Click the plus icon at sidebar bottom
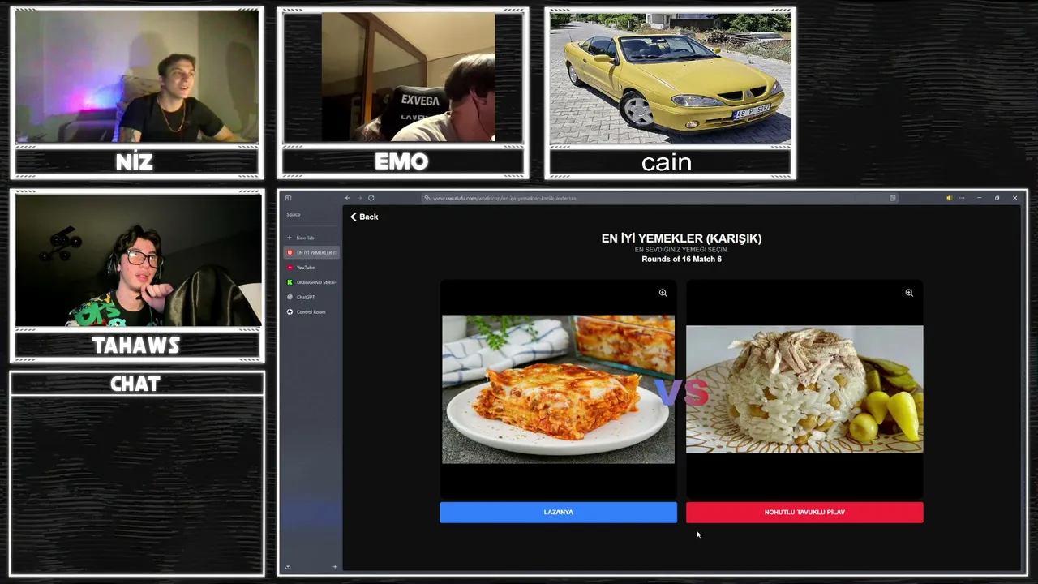This screenshot has width=1038, height=584. coord(335,567)
